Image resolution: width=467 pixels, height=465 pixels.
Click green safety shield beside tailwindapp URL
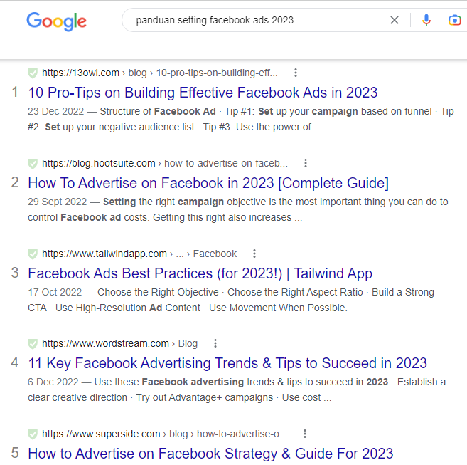(x=33, y=254)
